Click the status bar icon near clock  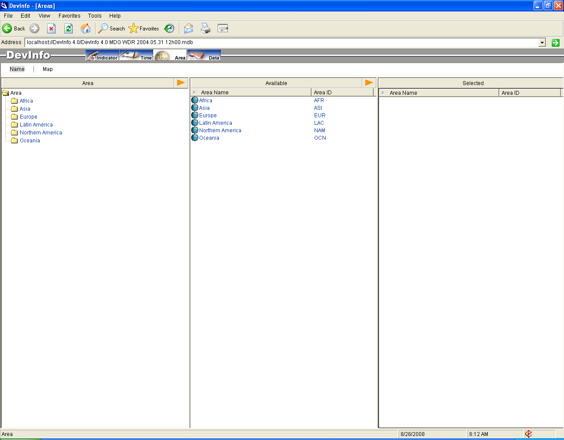pyautogui.click(x=529, y=434)
